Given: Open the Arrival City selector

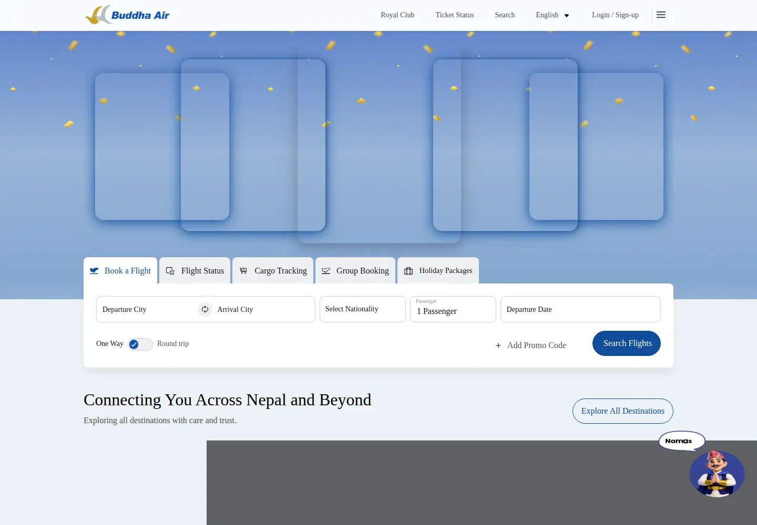Looking at the screenshot, I should coord(263,309).
